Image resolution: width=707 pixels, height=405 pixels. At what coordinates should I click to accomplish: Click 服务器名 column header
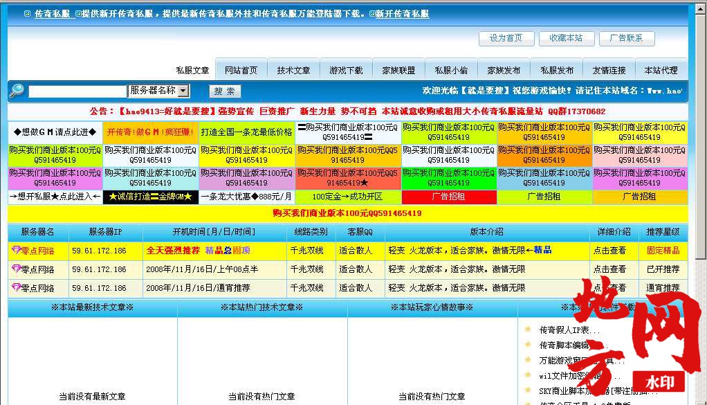[x=38, y=232]
